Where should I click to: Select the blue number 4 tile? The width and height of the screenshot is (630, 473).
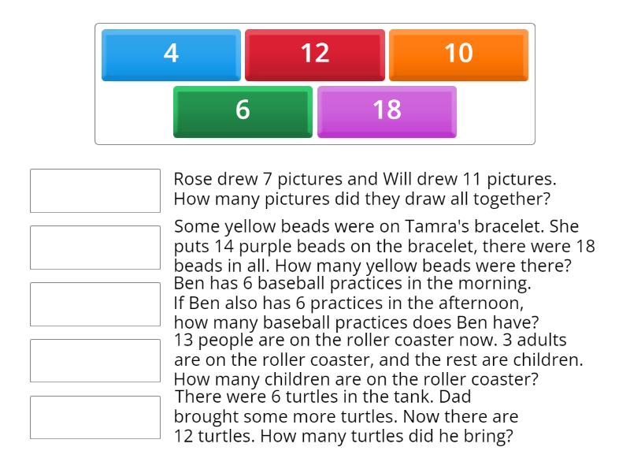click(170, 54)
